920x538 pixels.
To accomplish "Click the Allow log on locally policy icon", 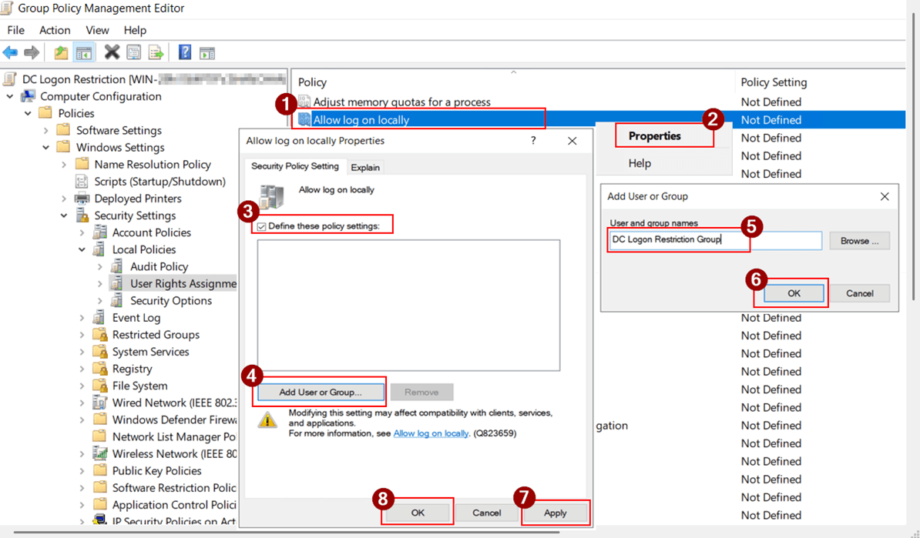I will pyautogui.click(x=304, y=119).
